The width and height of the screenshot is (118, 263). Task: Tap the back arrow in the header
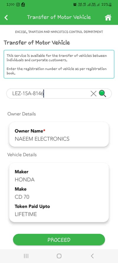click(6, 17)
